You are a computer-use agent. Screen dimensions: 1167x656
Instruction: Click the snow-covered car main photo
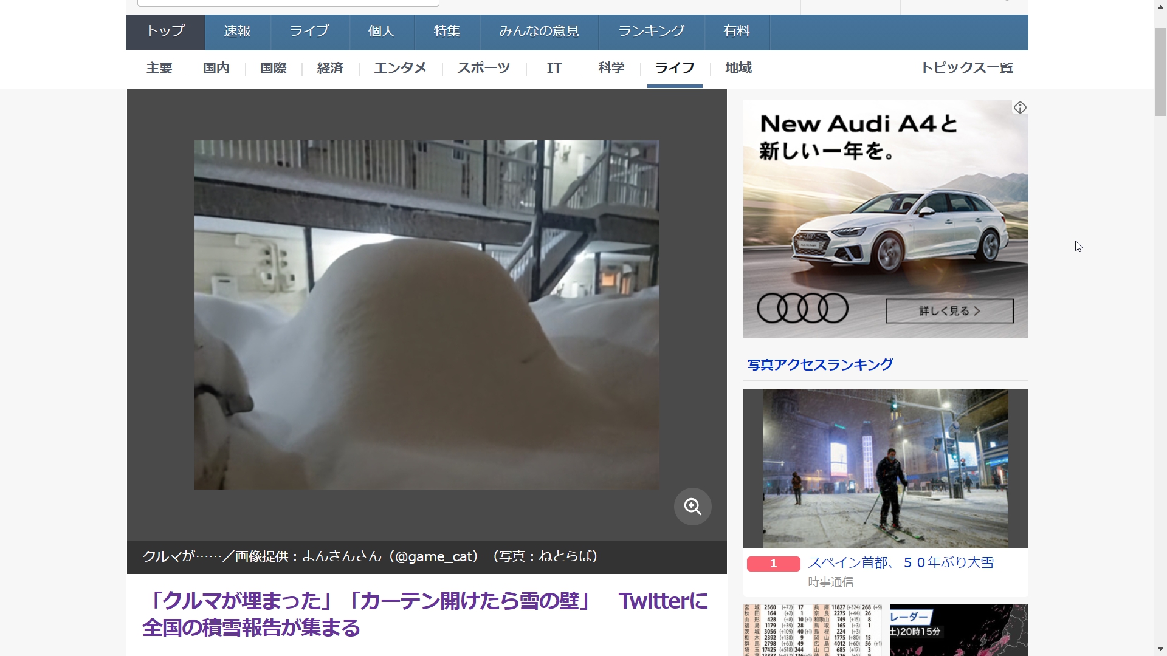[427, 315]
